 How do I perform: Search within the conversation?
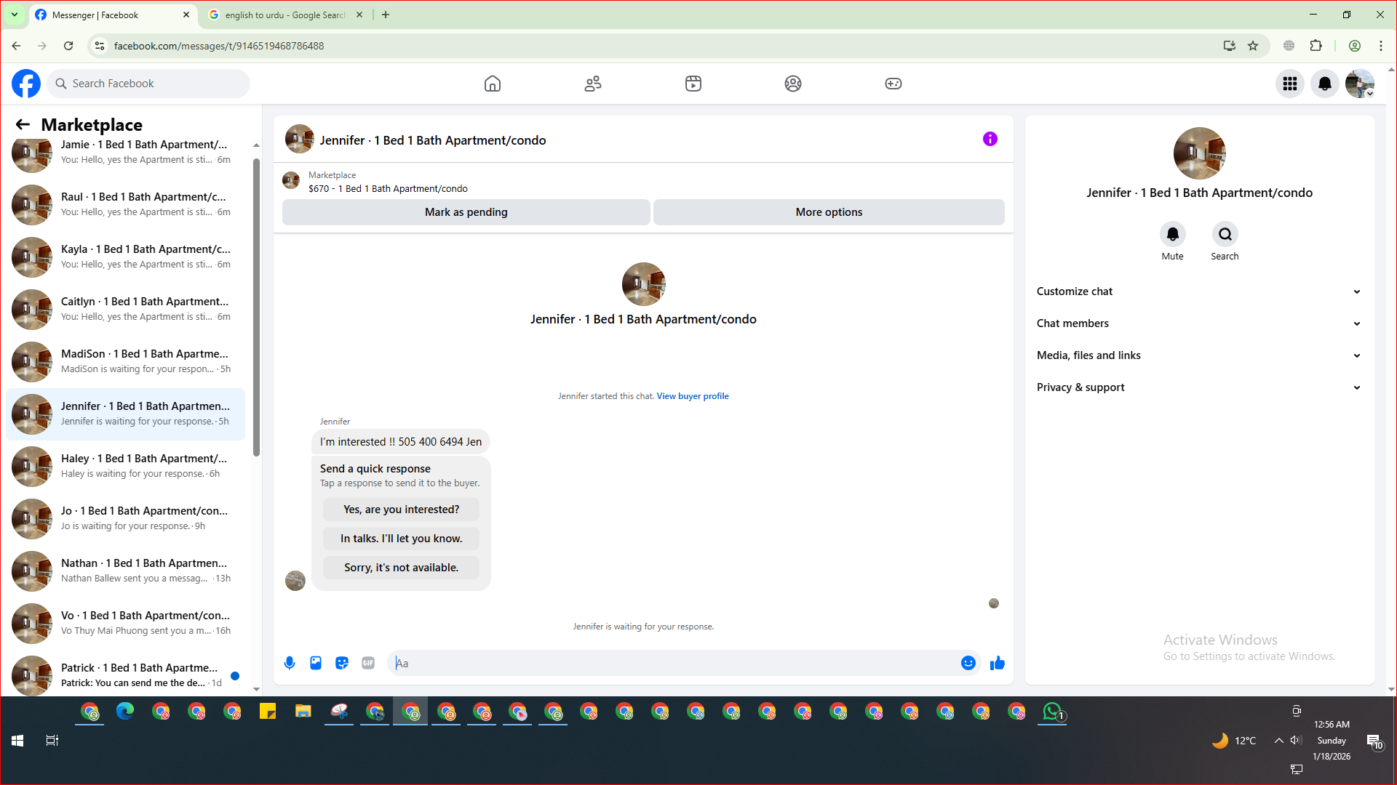pyautogui.click(x=1225, y=234)
